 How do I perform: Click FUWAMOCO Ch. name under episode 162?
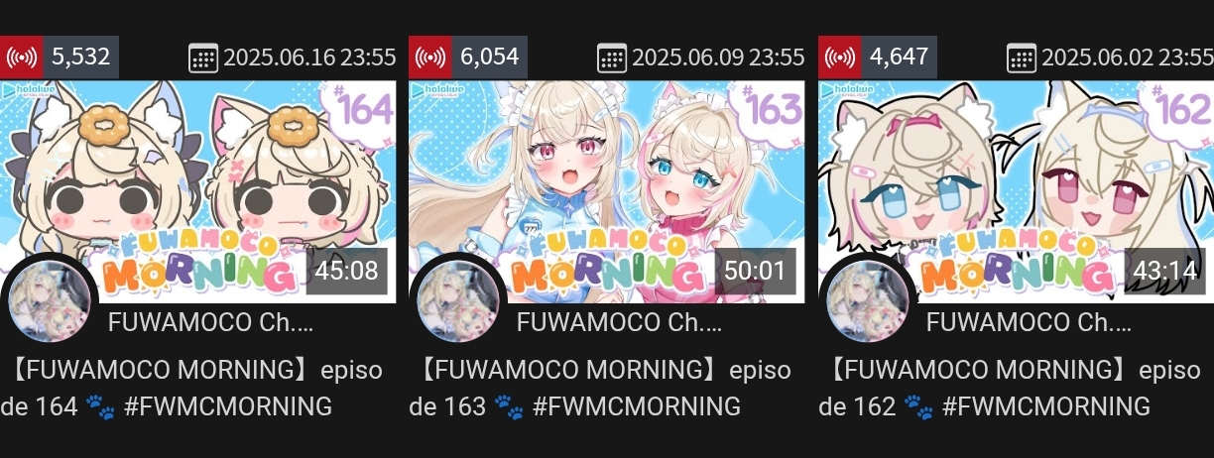click(1029, 322)
